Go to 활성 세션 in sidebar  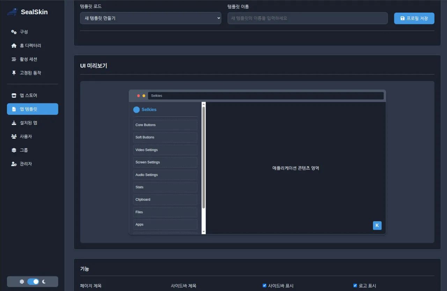32,59
